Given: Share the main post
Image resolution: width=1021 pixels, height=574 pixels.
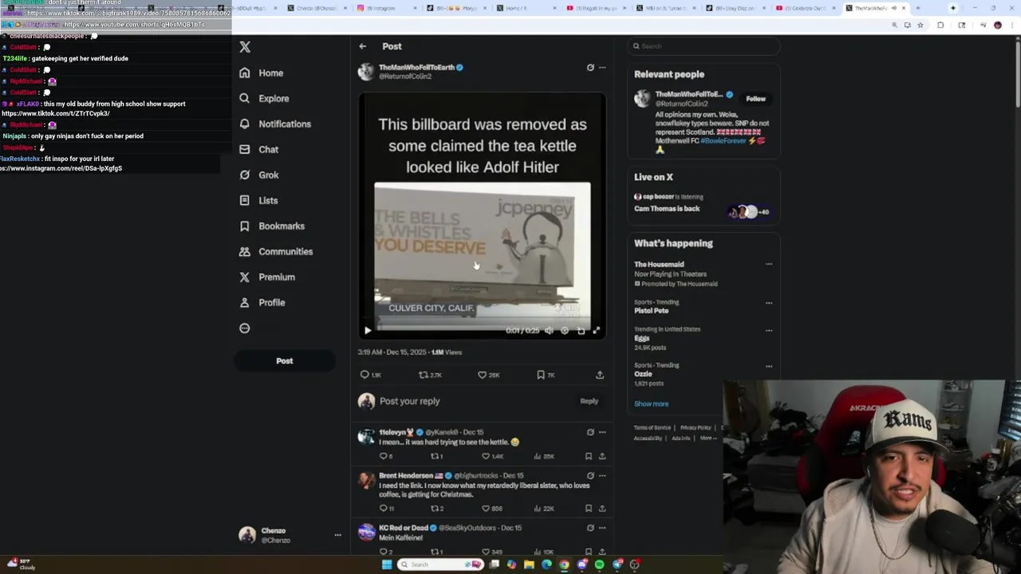Looking at the screenshot, I should click(x=600, y=375).
